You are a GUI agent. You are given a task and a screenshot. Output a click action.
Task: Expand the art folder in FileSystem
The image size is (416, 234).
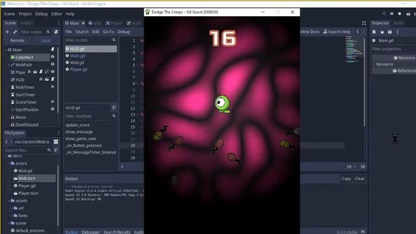pyautogui.click(x=12, y=208)
